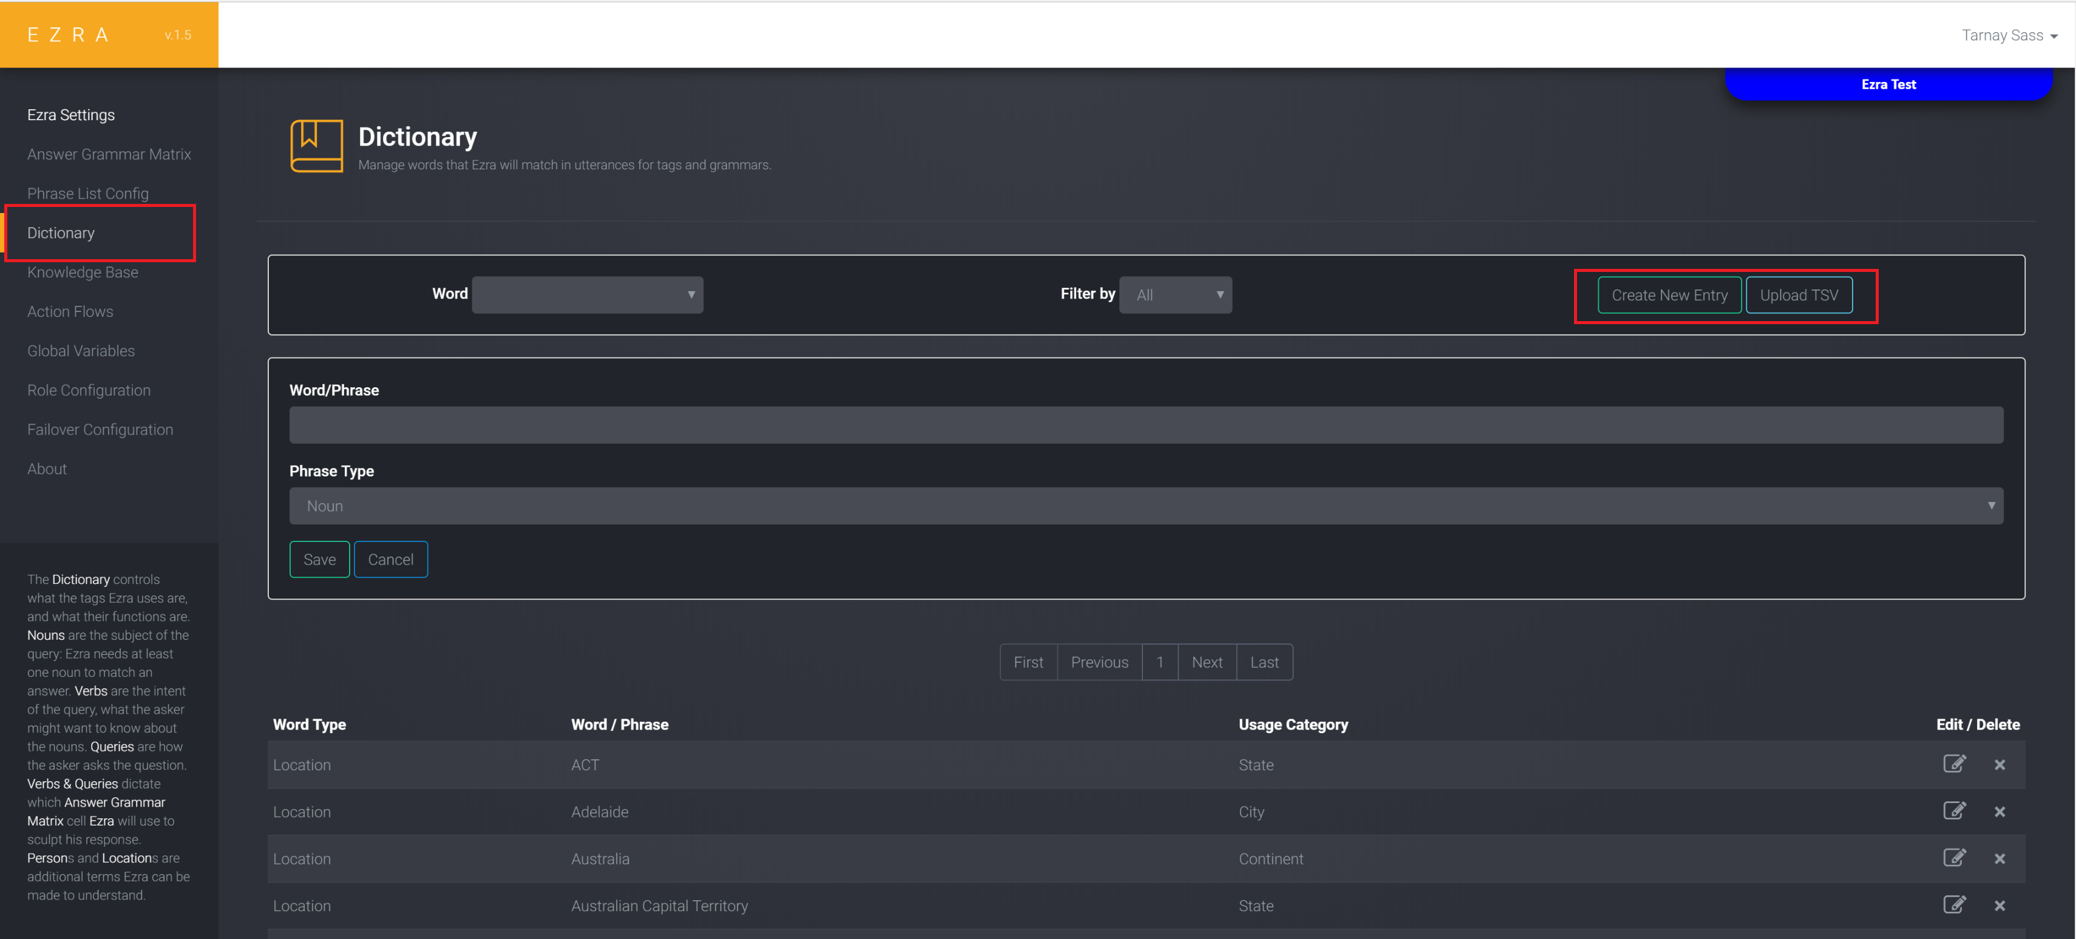Select the Adelaide cell
The image size is (2076, 939).
pos(600,812)
